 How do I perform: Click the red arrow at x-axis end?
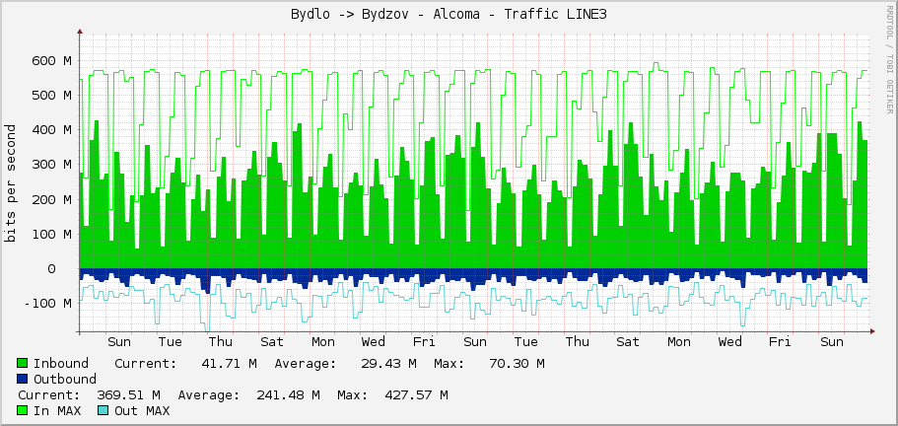click(872, 331)
